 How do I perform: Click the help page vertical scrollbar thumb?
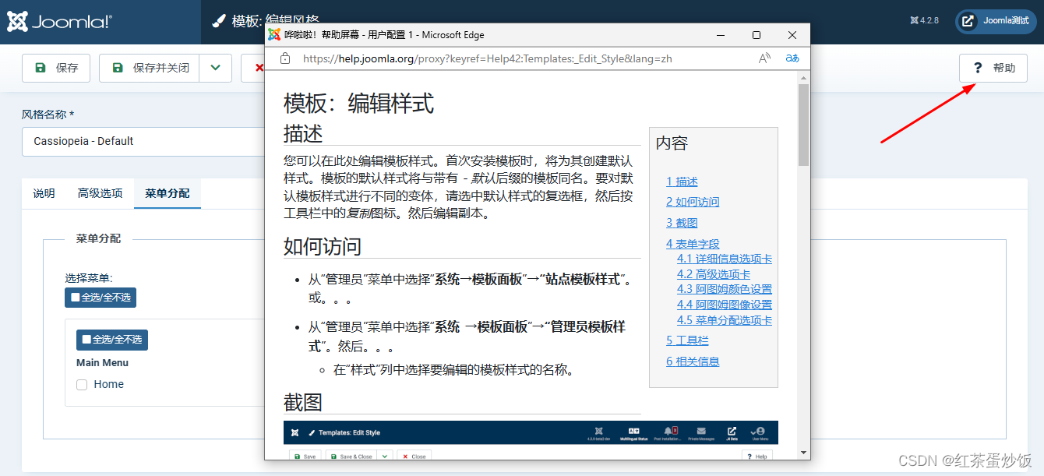click(803, 125)
